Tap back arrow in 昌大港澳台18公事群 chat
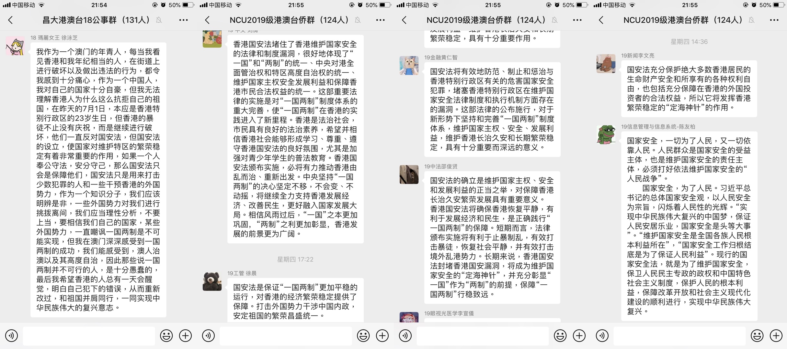This screenshot has height=349, width=787. (11, 20)
